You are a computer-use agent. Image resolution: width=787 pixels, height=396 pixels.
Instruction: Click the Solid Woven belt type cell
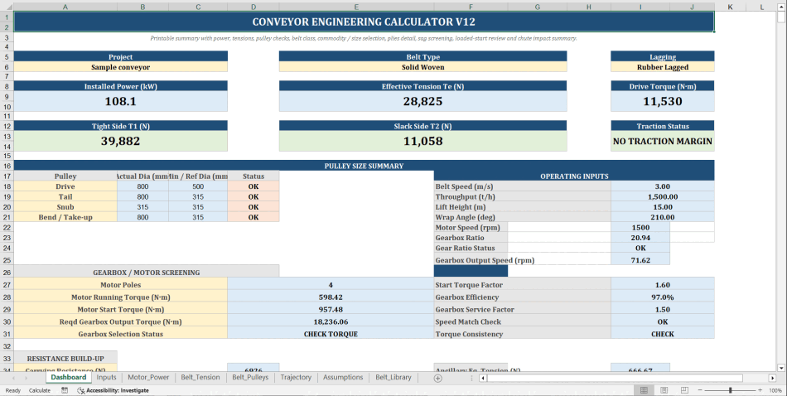coord(422,67)
